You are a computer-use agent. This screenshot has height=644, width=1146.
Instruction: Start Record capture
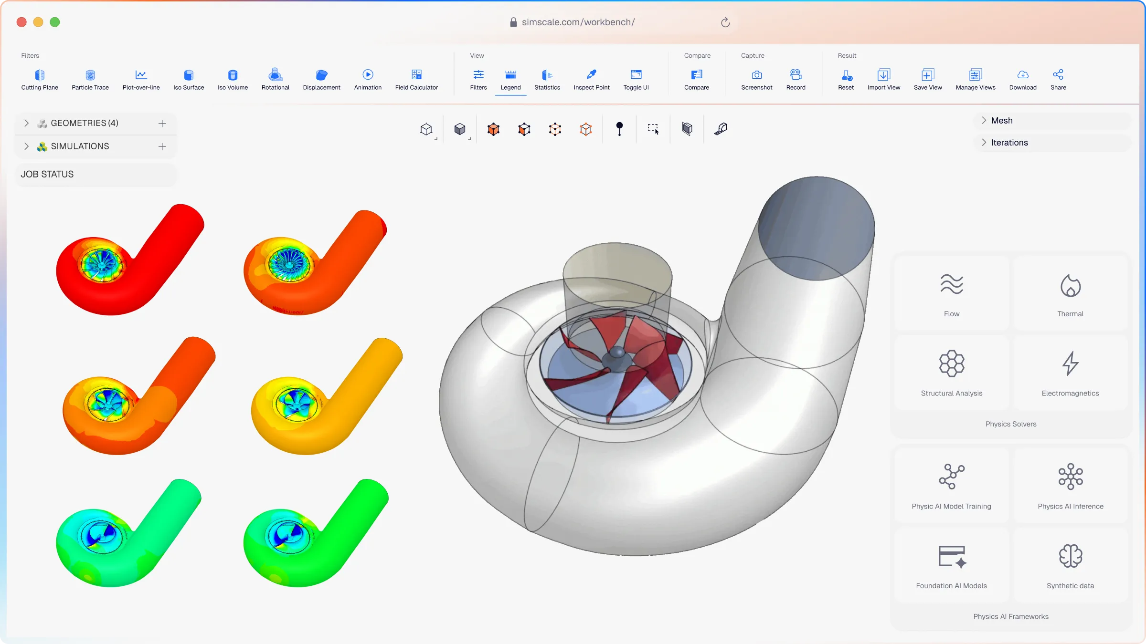click(796, 80)
